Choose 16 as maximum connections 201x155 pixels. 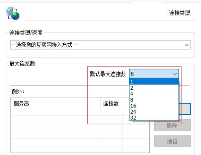[154, 106]
